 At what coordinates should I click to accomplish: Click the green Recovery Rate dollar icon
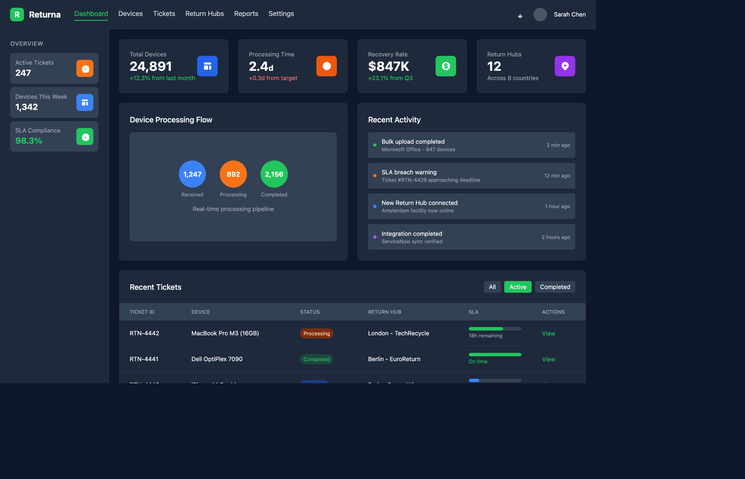(446, 66)
